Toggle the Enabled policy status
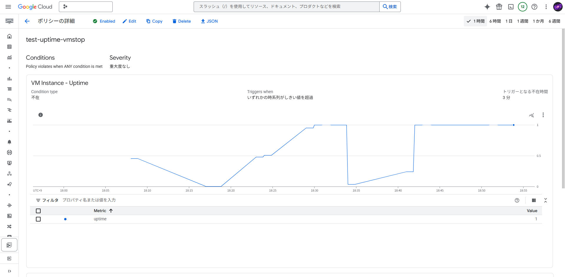This screenshot has width=565, height=277. 104,21
